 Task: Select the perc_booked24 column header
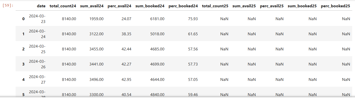point(183,6)
